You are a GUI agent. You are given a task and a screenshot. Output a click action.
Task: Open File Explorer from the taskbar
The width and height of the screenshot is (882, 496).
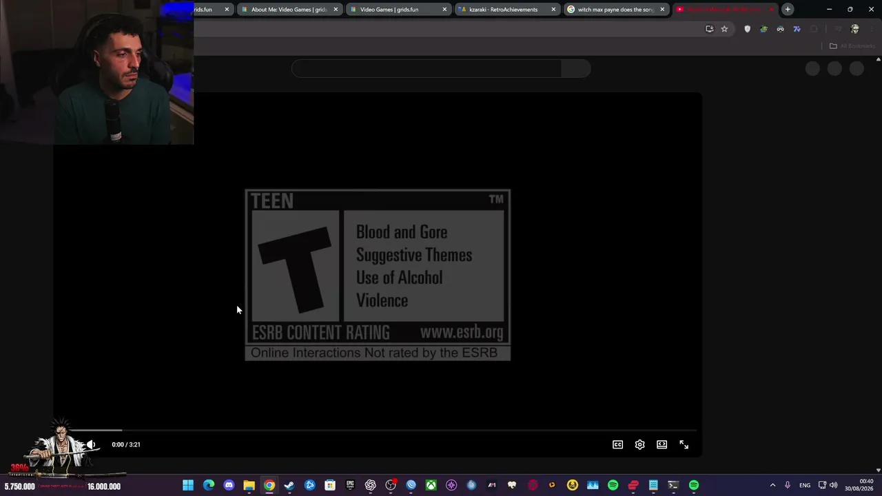[x=249, y=485]
